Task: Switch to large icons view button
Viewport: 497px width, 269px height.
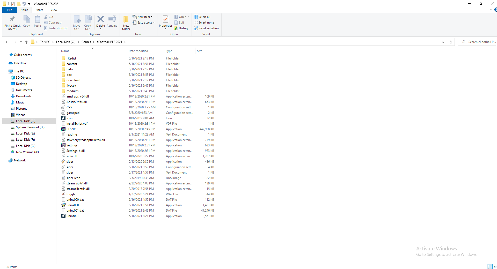Action: pos(495,266)
